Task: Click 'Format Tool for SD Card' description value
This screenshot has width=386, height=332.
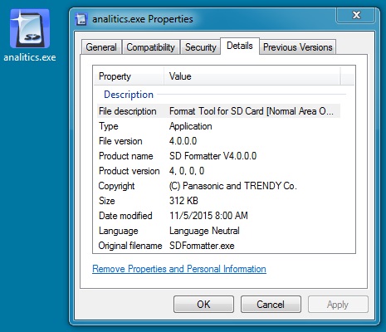Action: [x=252, y=111]
